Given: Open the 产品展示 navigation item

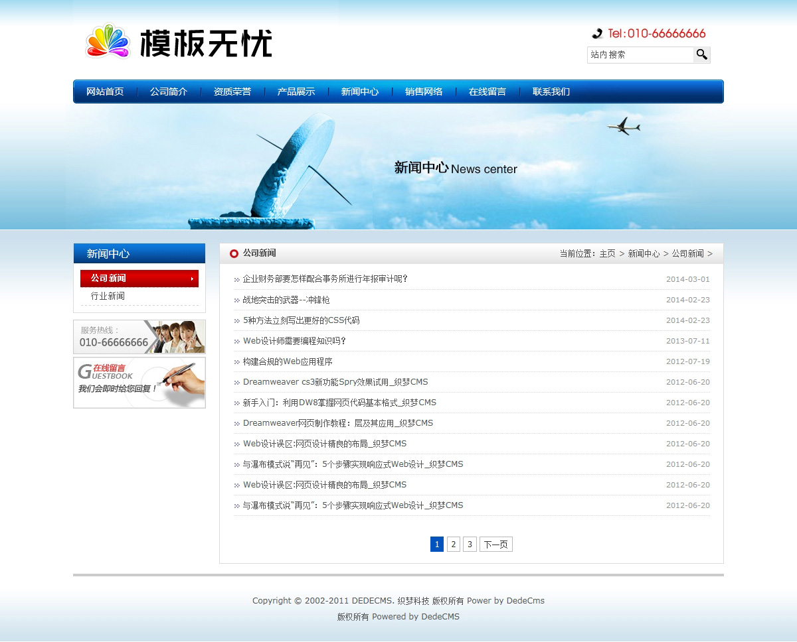Looking at the screenshot, I should pos(296,92).
